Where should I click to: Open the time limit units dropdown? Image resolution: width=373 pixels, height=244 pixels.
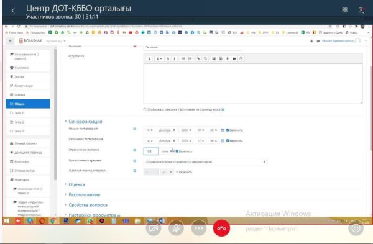tap(167, 151)
